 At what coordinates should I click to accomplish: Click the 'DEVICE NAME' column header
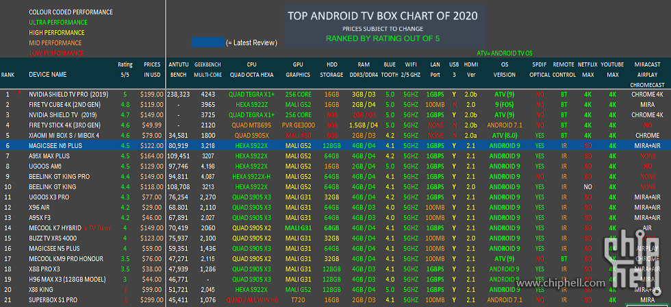(x=47, y=75)
